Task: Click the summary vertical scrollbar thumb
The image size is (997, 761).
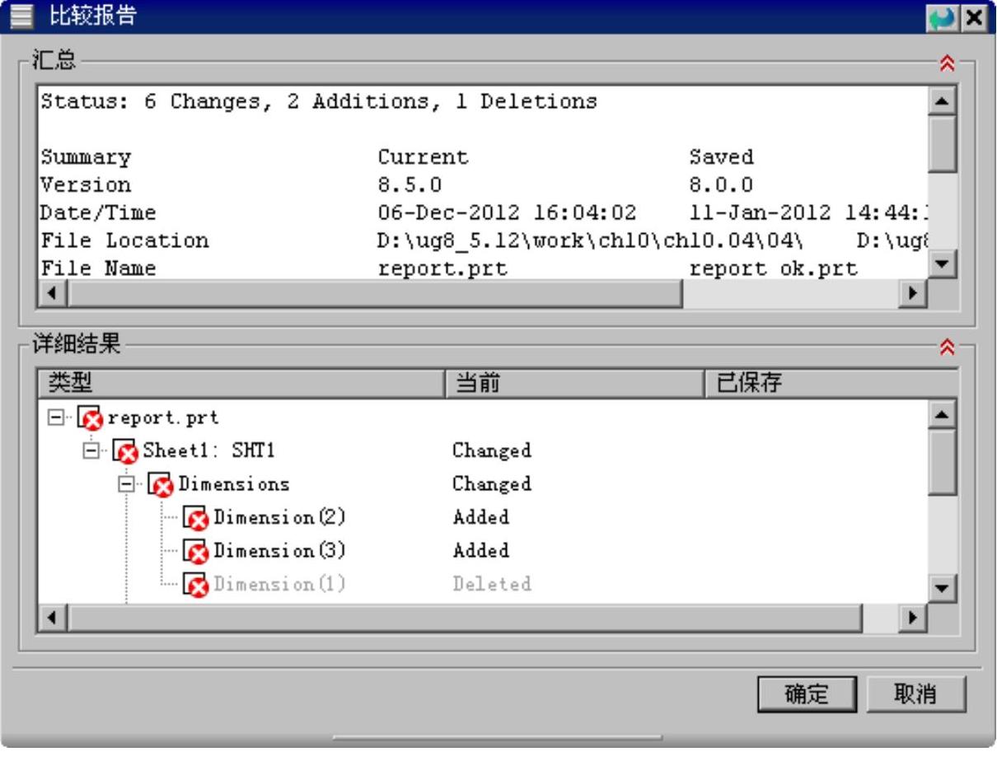Action: [x=942, y=143]
